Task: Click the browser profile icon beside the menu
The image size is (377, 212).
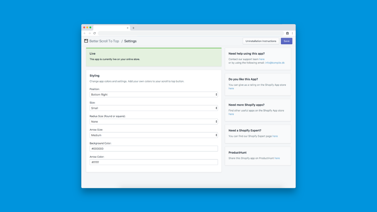Action: (287, 33)
